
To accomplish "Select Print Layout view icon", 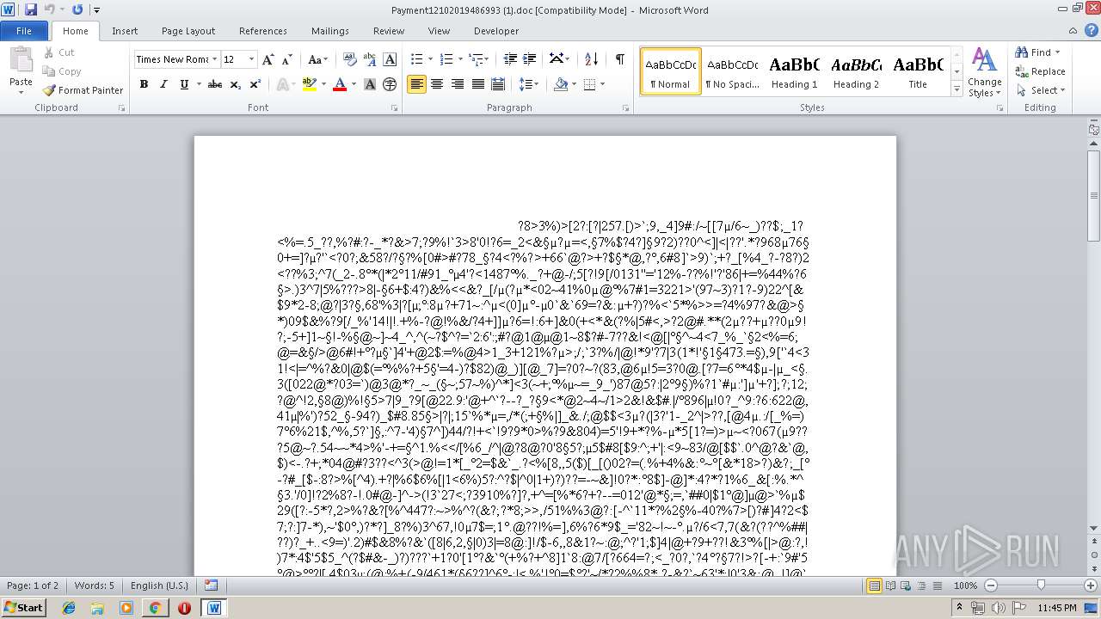I will point(874,585).
